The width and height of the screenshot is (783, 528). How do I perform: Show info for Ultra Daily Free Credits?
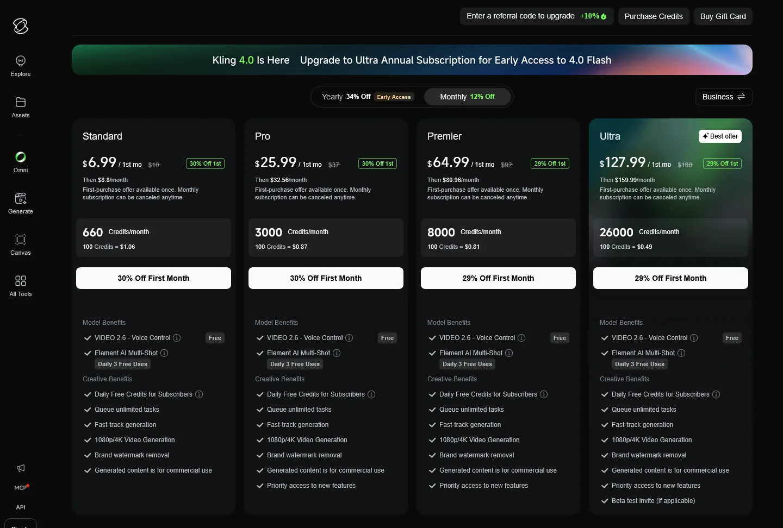716,394
